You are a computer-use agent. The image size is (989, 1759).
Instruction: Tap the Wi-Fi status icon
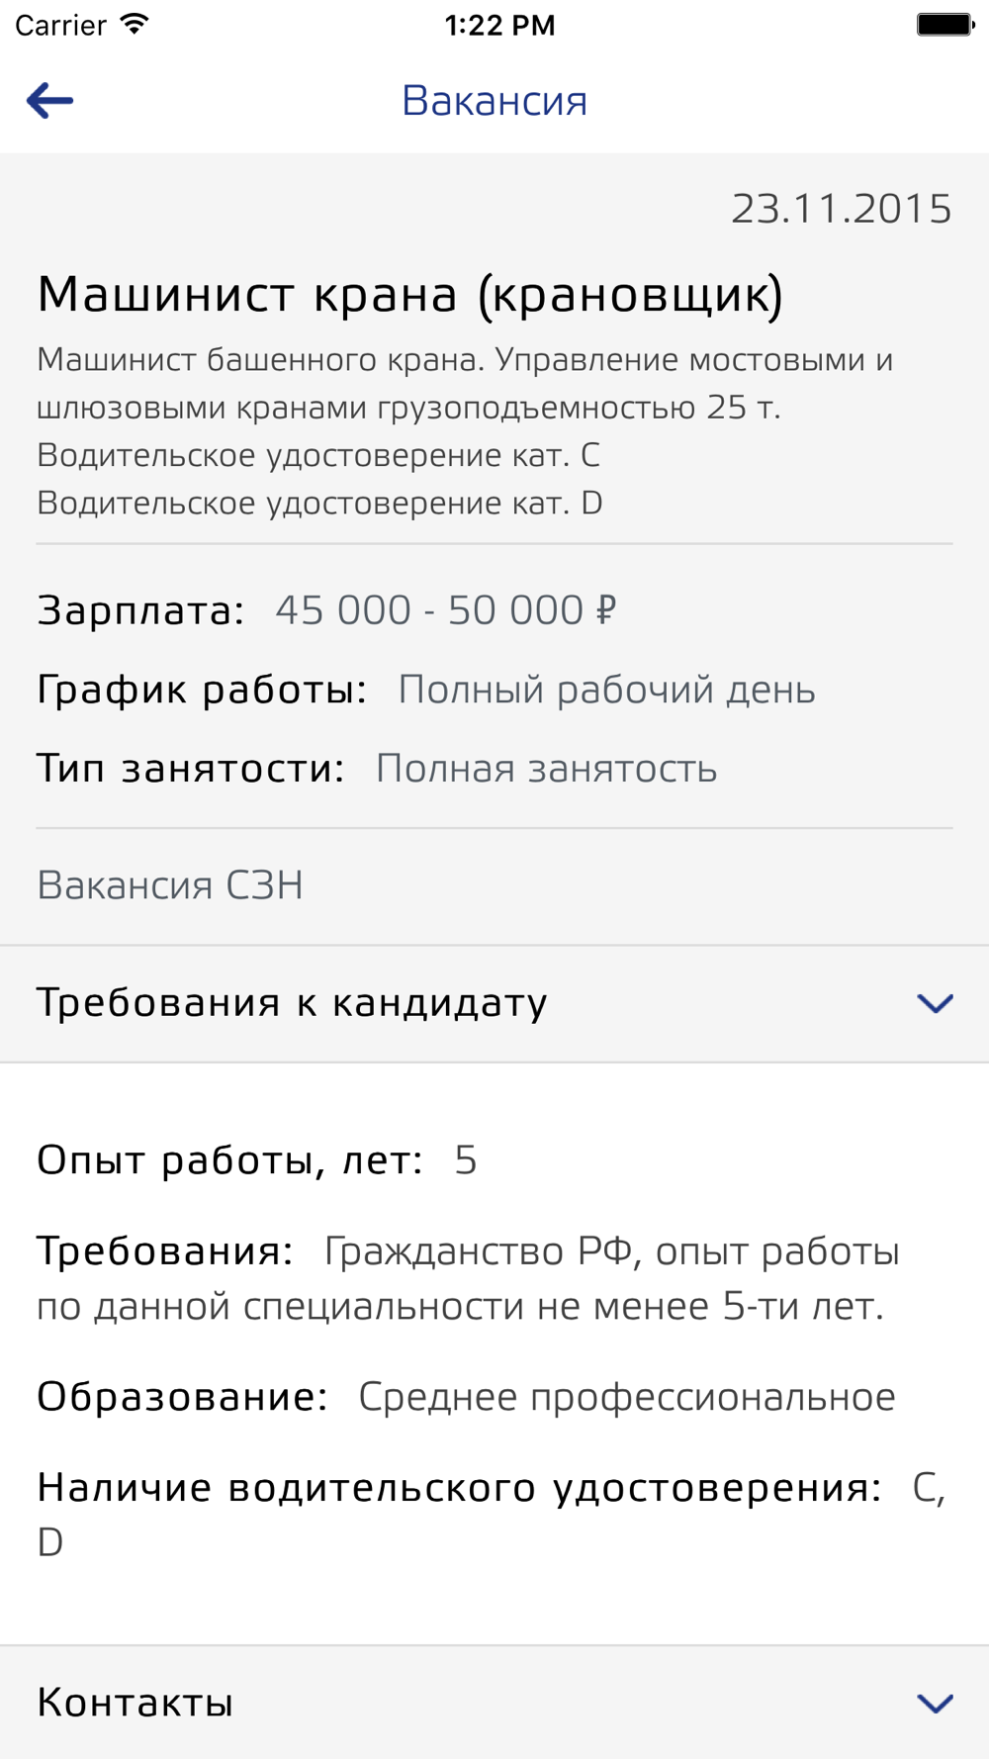[135, 25]
